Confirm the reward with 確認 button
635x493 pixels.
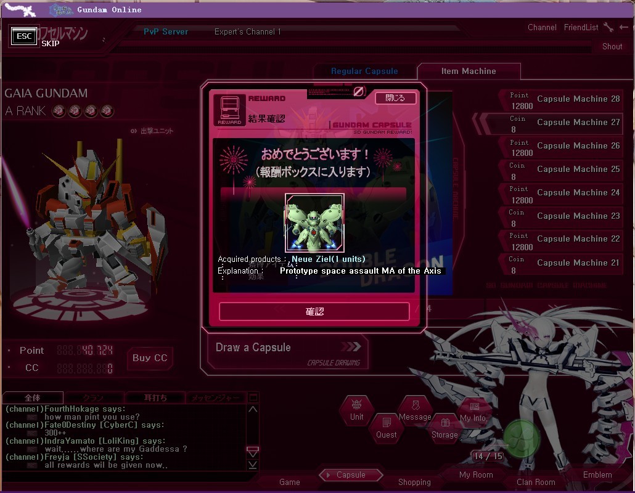(314, 311)
